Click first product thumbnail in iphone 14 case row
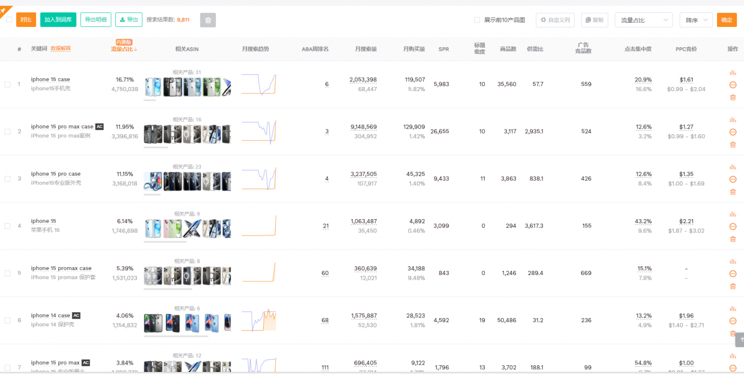Image resolution: width=744 pixels, height=374 pixels. 153,323
